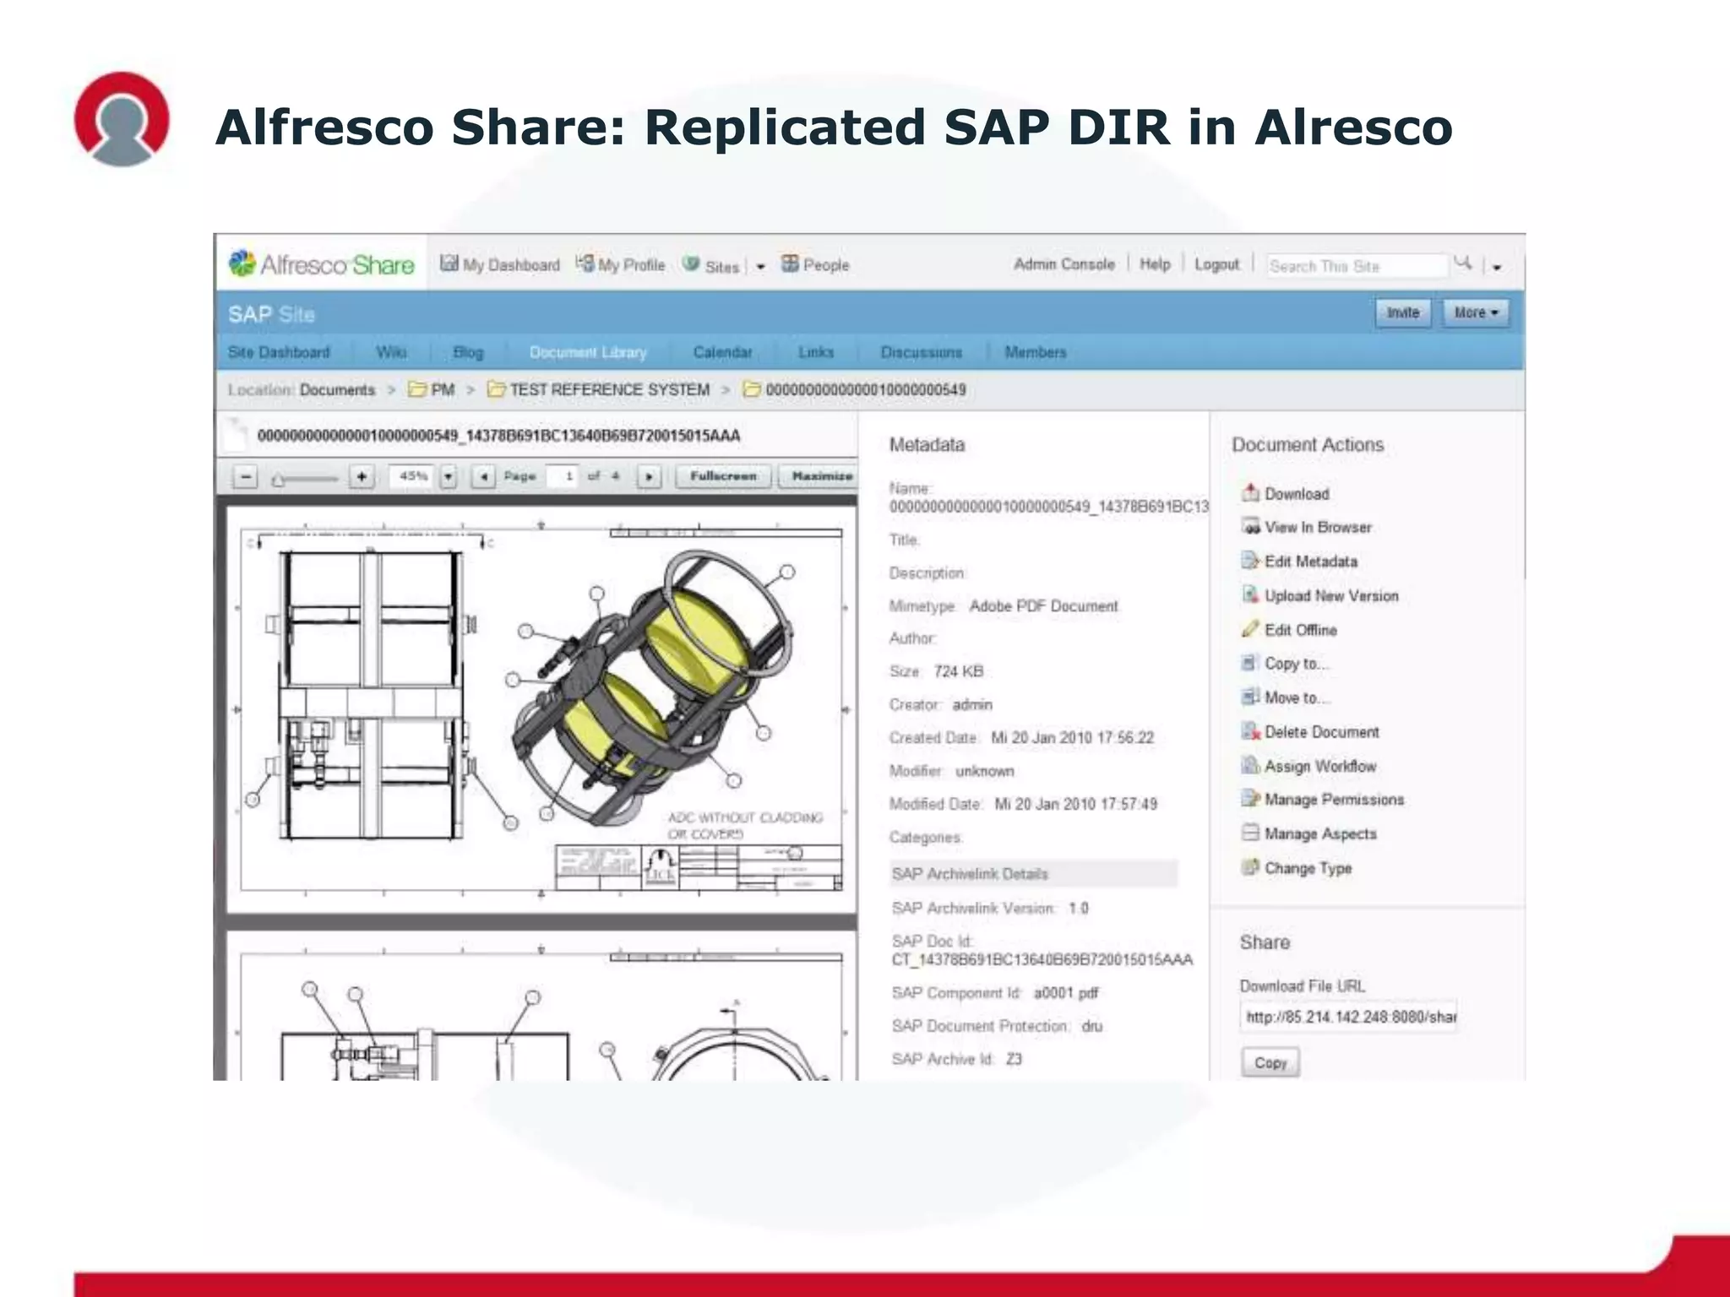Click the search magnifier icon
The height and width of the screenshot is (1297, 1730).
[1463, 263]
